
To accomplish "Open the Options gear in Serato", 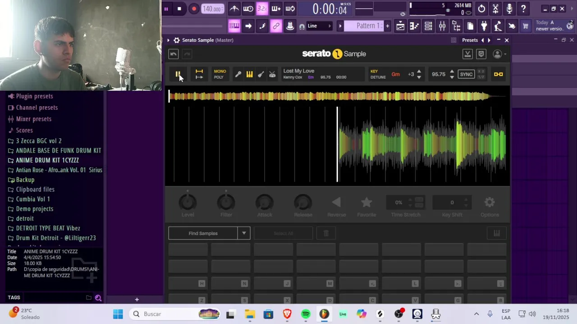I will (490, 203).
